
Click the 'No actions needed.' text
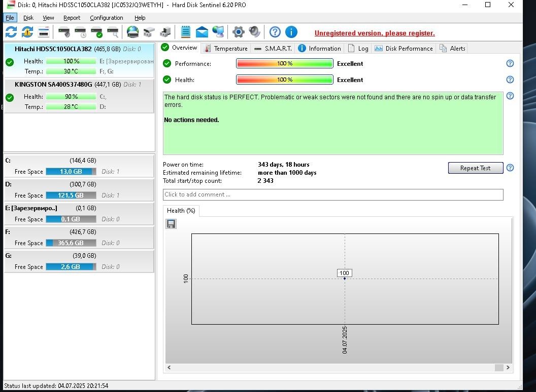tap(191, 120)
